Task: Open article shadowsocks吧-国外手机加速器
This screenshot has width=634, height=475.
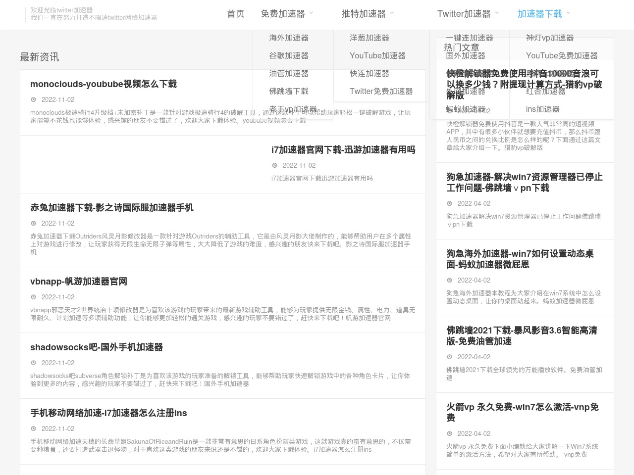Action: point(97,347)
